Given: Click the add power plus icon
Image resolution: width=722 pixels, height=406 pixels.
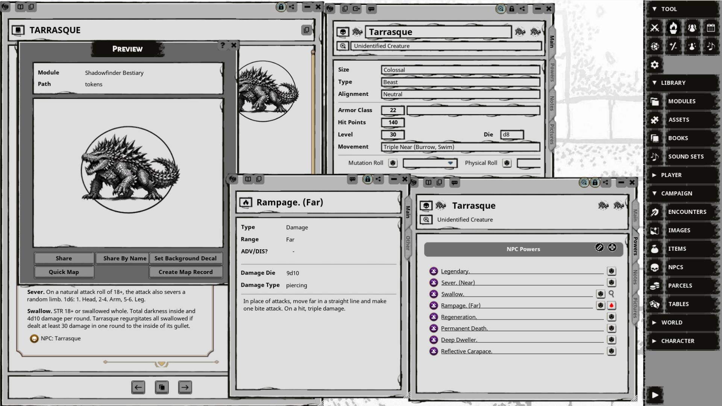Looking at the screenshot, I should 612,247.
